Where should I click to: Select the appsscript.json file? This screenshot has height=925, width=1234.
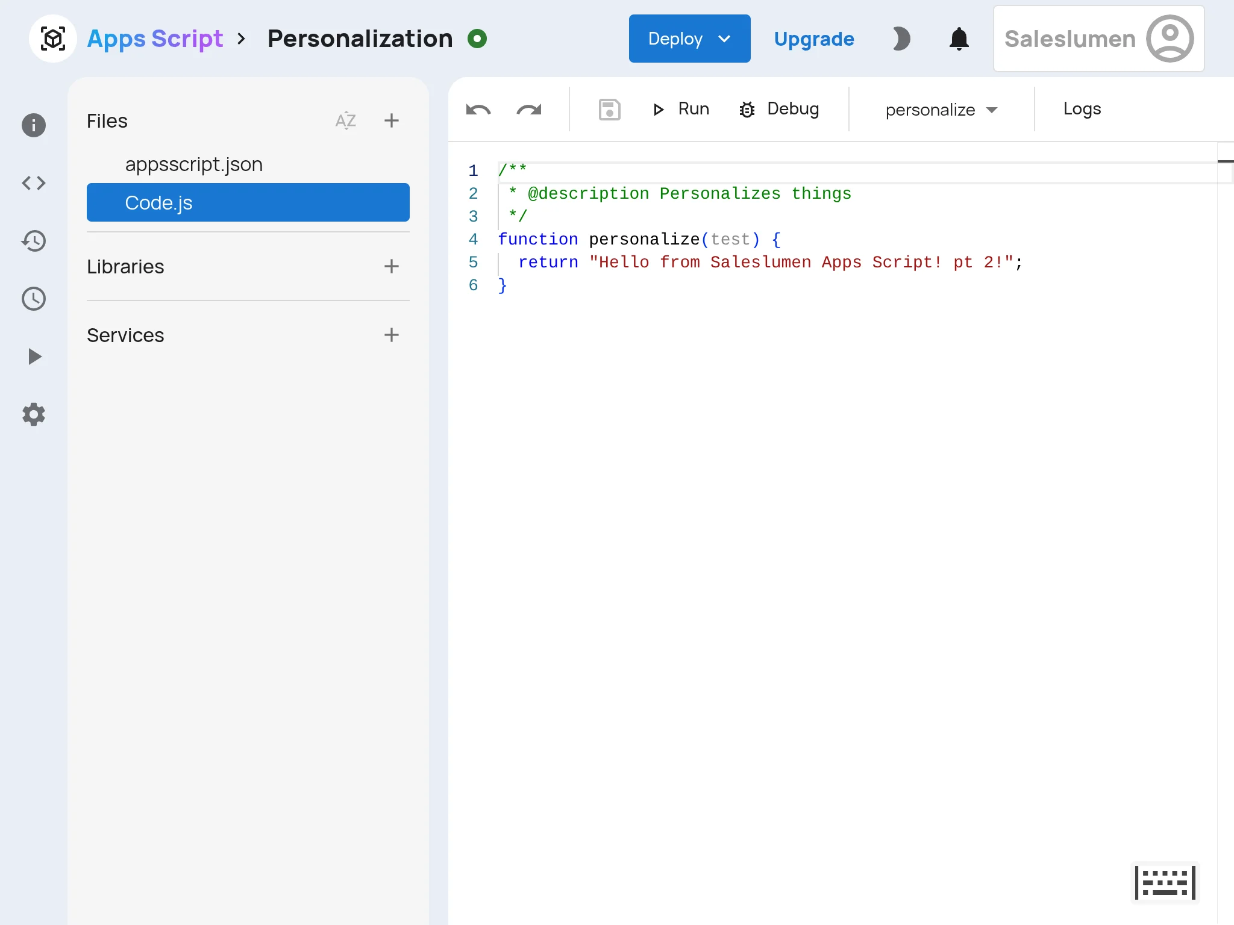(248, 164)
